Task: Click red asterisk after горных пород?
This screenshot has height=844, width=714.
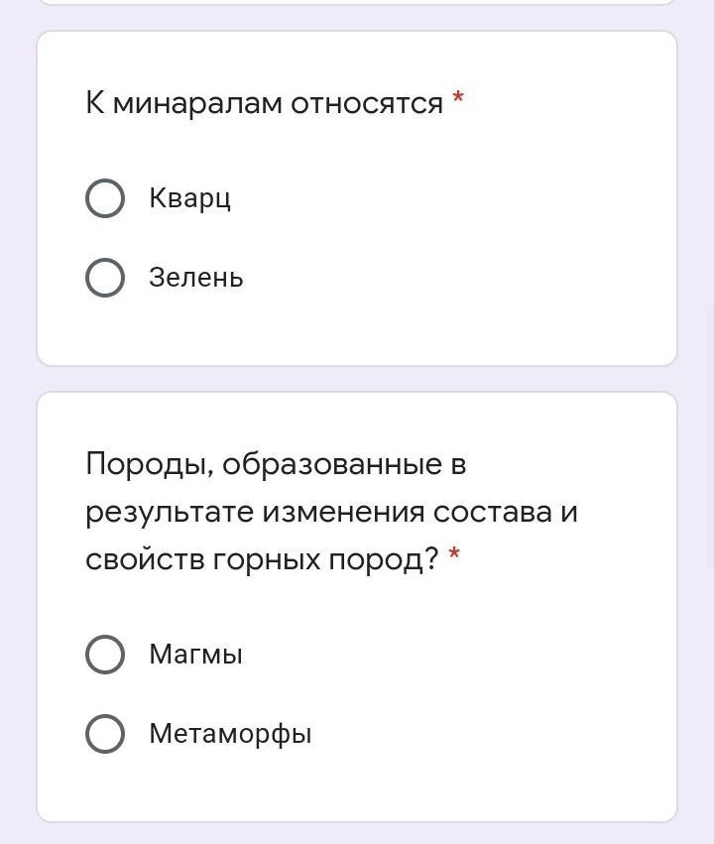Action: [454, 552]
